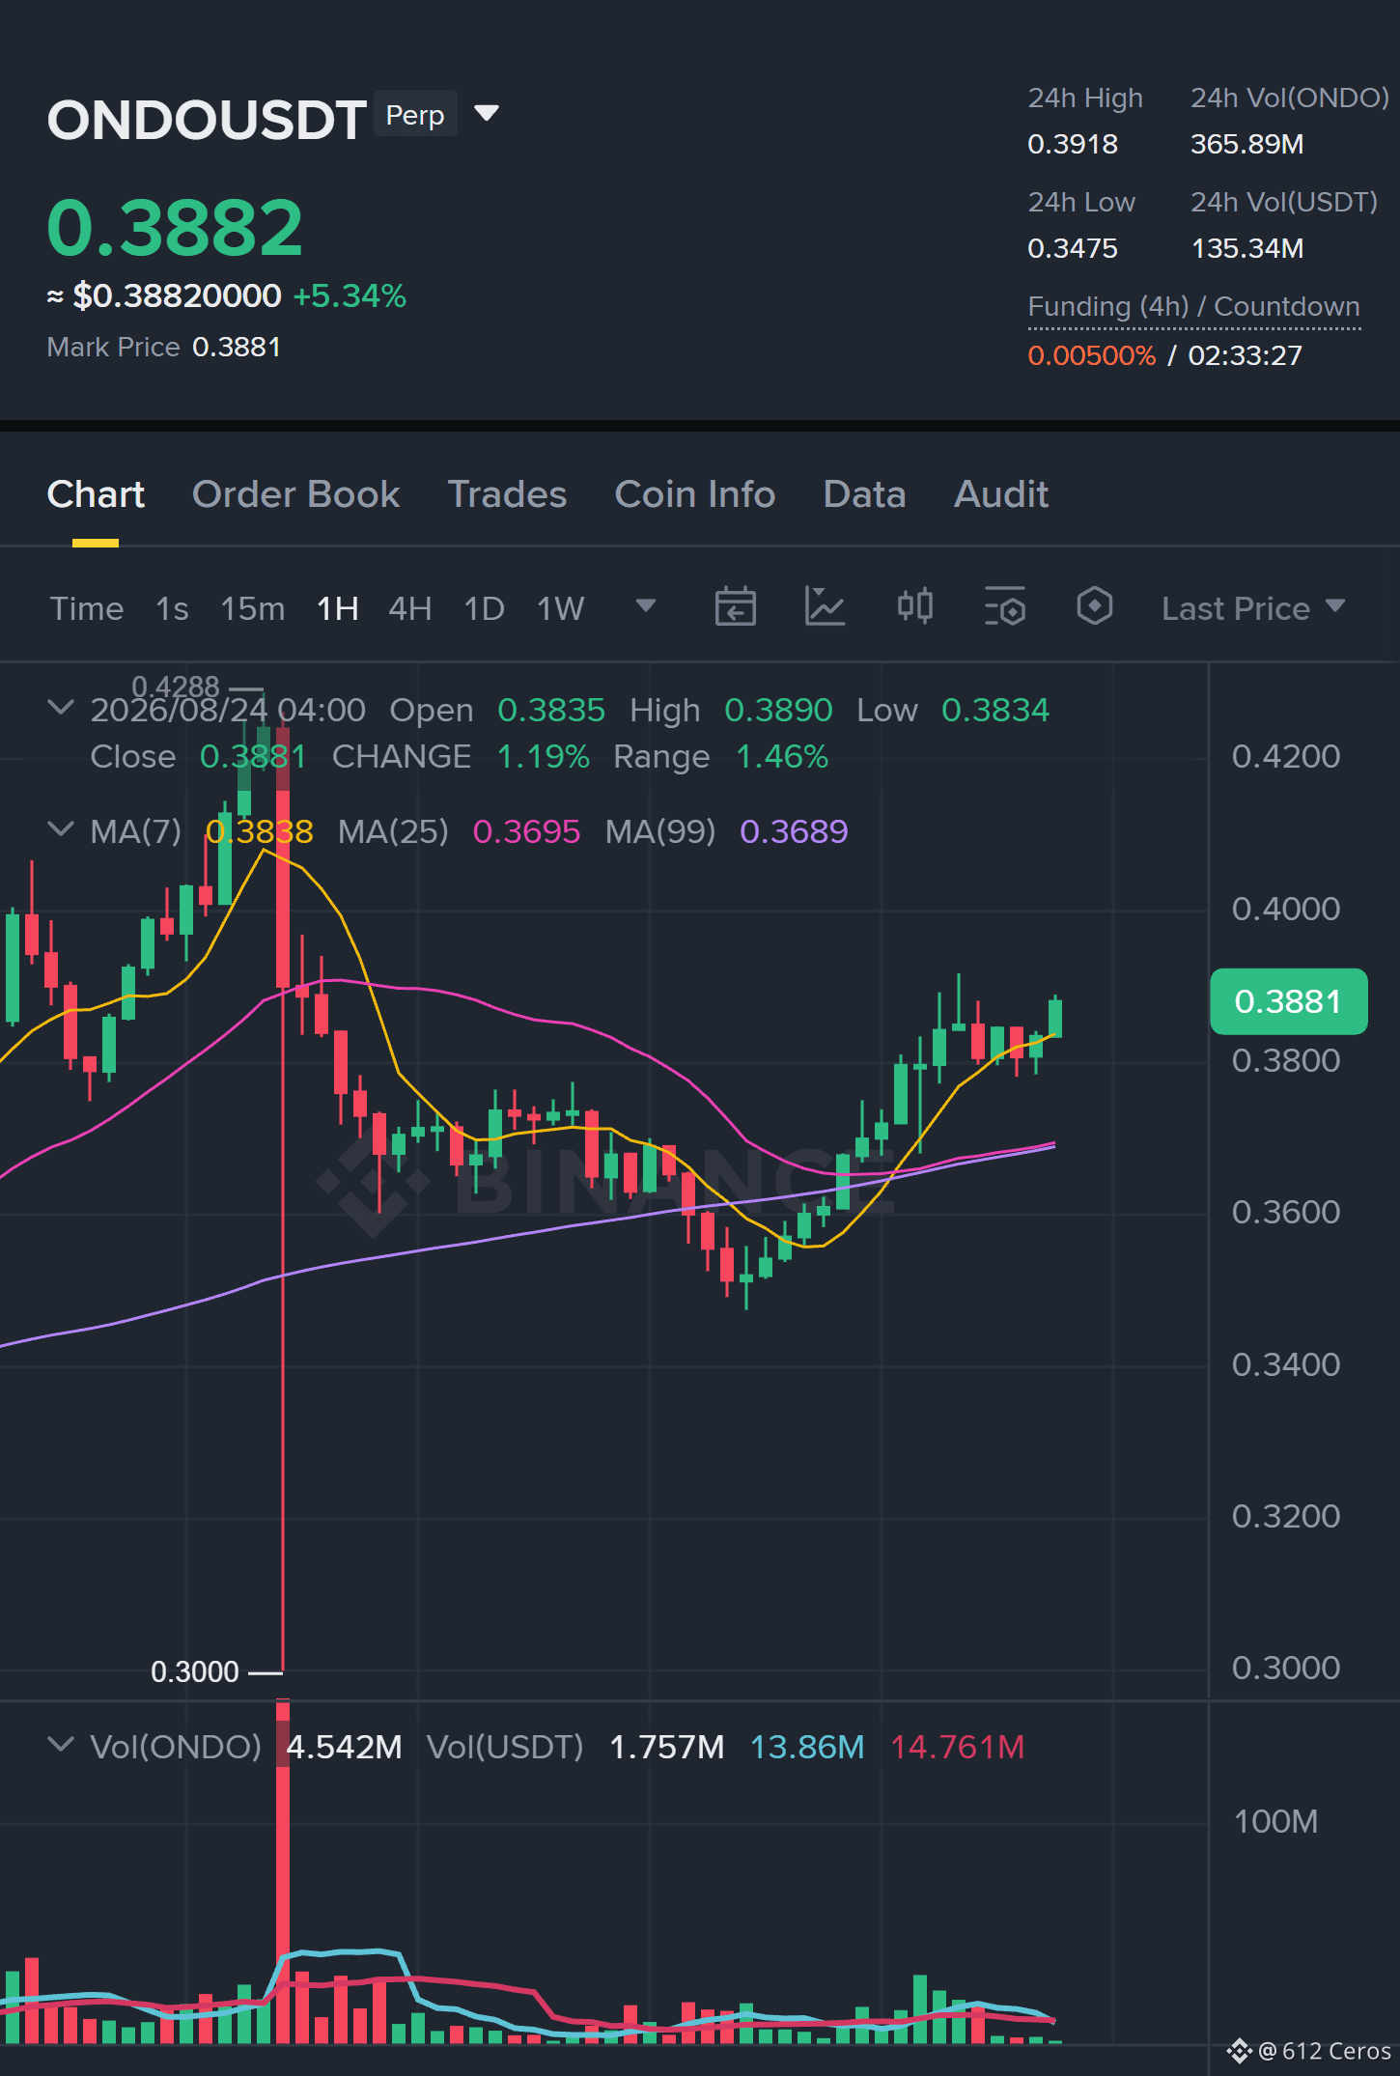Collapse the OHLC info row chevron

(x=60, y=708)
